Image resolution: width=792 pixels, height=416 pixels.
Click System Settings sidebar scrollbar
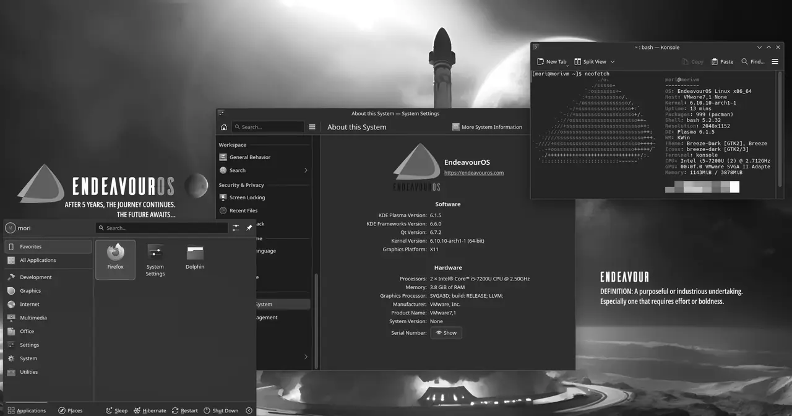tap(316, 321)
